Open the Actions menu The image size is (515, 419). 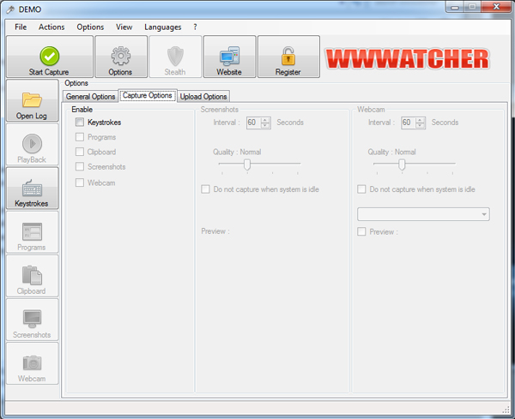(x=51, y=27)
